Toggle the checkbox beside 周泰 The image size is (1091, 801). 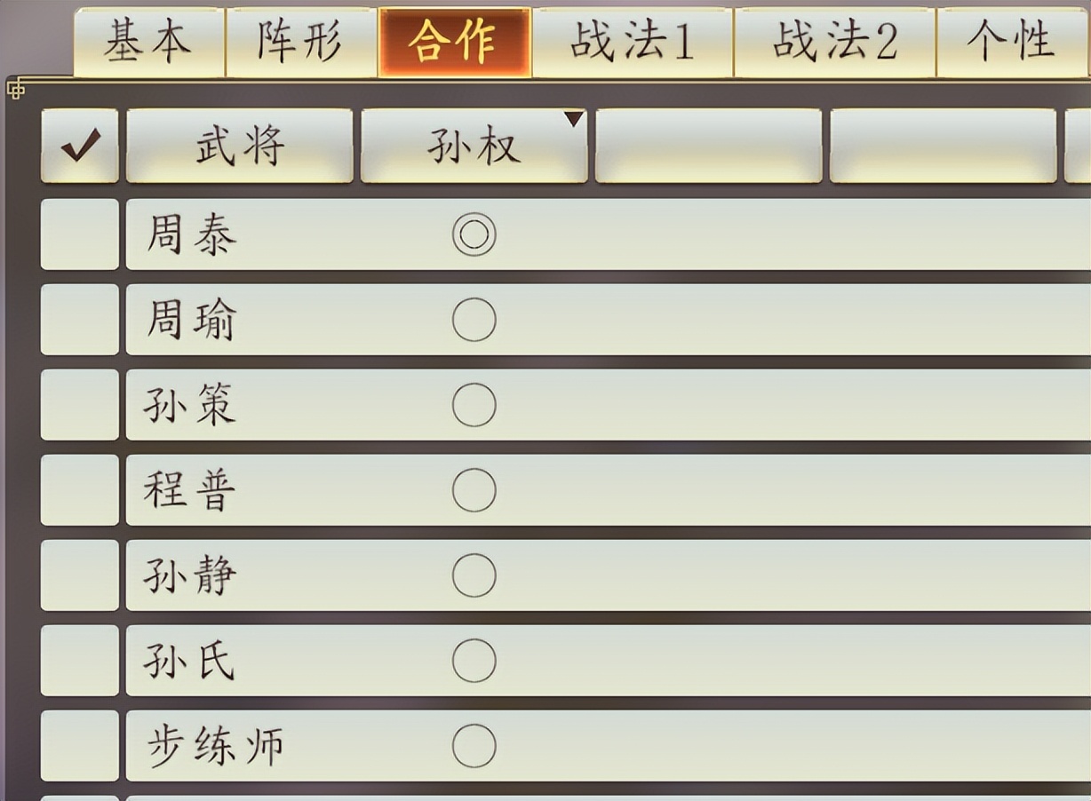point(79,234)
